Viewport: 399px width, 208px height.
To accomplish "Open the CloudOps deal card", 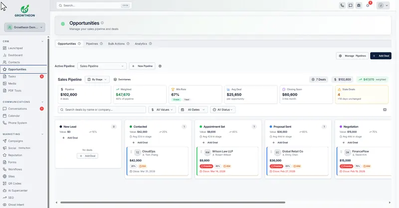I will click(x=158, y=161).
